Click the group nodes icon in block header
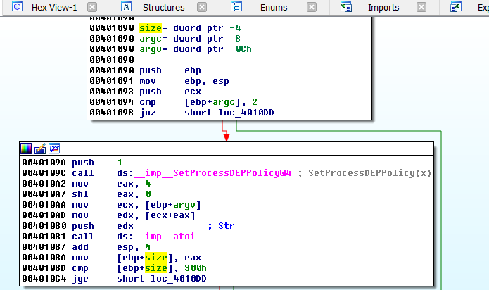The image size is (489, 290). 54,149
